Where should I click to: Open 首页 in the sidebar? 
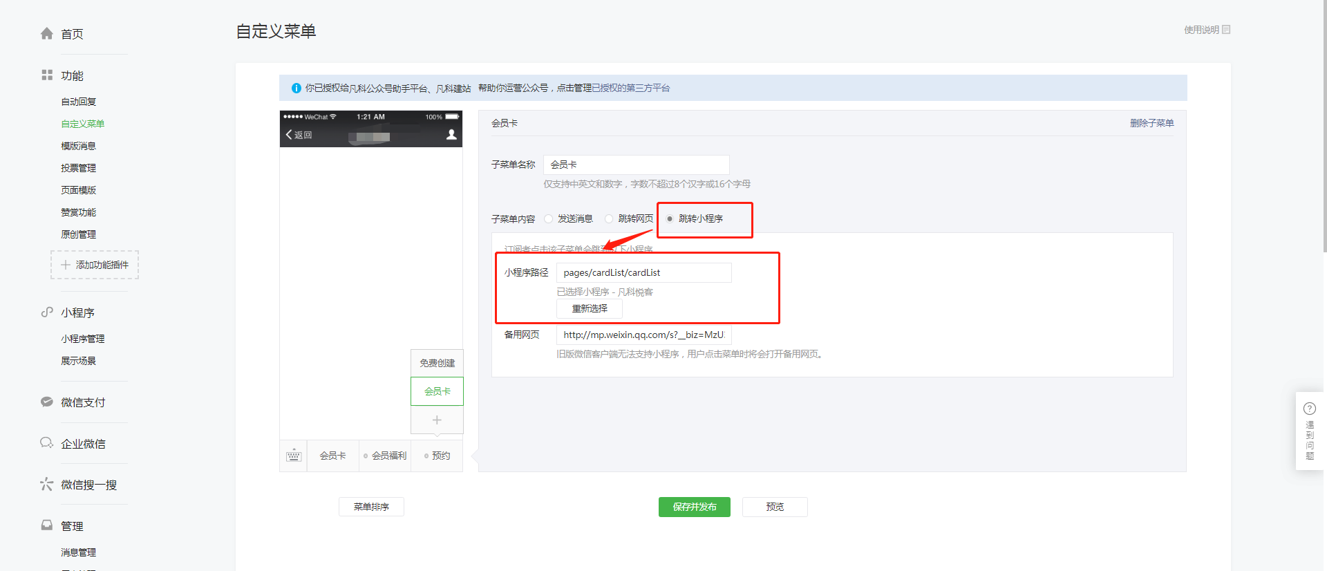tap(72, 34)
